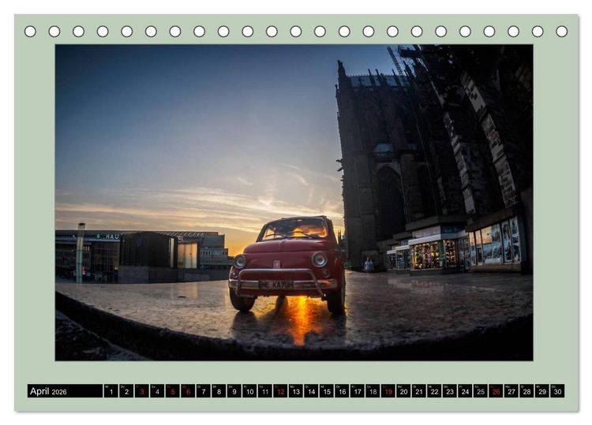Select day 9 in the date strip
This screenshot has width=592, height=425.
coord(234,390)
